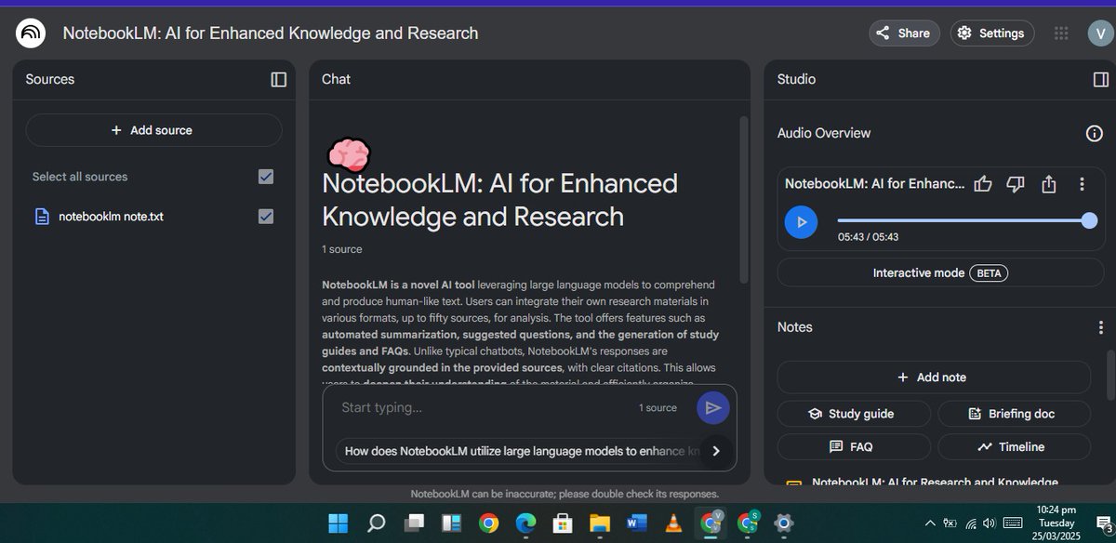Open File Explorer from taskbar

click(599, 523)
